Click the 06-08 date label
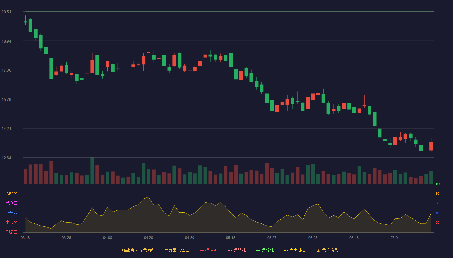The image size is (453, 258). [x=313, y=238]
